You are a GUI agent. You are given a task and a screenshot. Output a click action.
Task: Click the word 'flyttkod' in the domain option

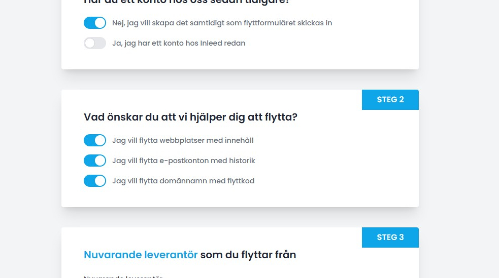click(x=241, y=181)
